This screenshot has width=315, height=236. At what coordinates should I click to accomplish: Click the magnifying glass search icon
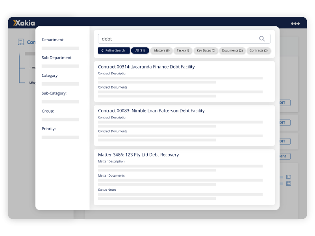click(x=261, y=39)
